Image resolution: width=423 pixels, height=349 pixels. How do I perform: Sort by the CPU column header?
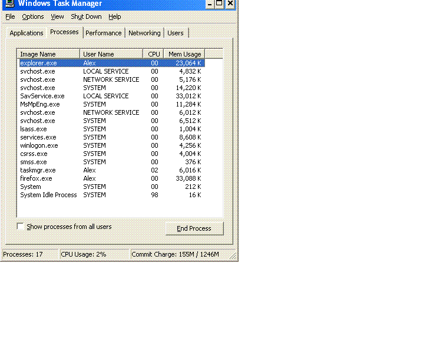coord(153,54)
